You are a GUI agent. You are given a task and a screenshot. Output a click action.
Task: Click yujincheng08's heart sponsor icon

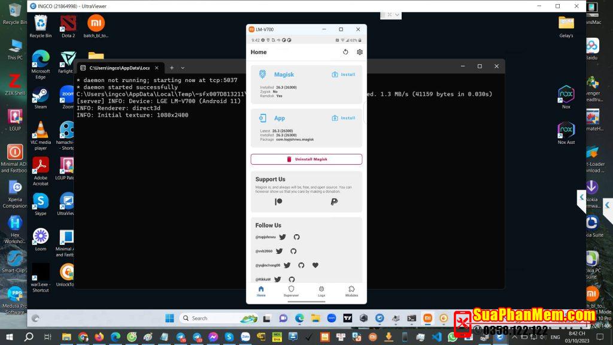pos(315,265)
